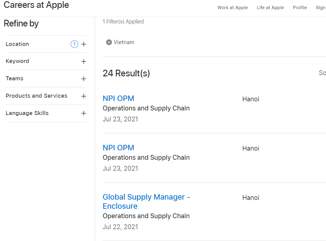Remove the Vietnam filter using its X icon
This screenshot has width=326, height=241.
point(109,42)
